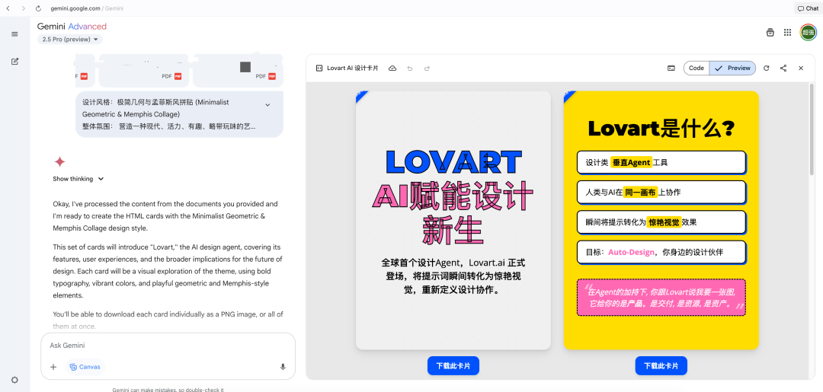This screenshot has height=392, width=823.
Task: Click the cloud saved status icon
Action: click(x=392, y=69)
